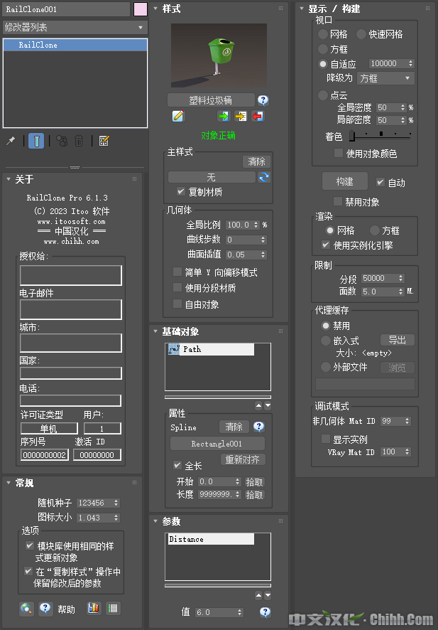Viewport: 438px width, 630px height.
Task: Click remove modifier trash icon
Action: 79,141
